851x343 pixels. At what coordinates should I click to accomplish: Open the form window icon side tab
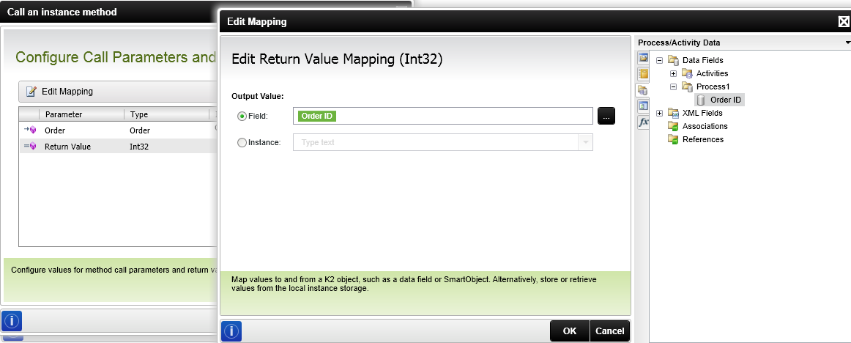(643, 106)
